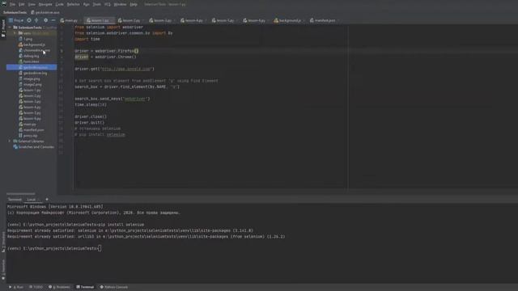Open Project panel settings gear
Image resolution: width=518 pixels, height=291 pixels.
click(45, 20)
